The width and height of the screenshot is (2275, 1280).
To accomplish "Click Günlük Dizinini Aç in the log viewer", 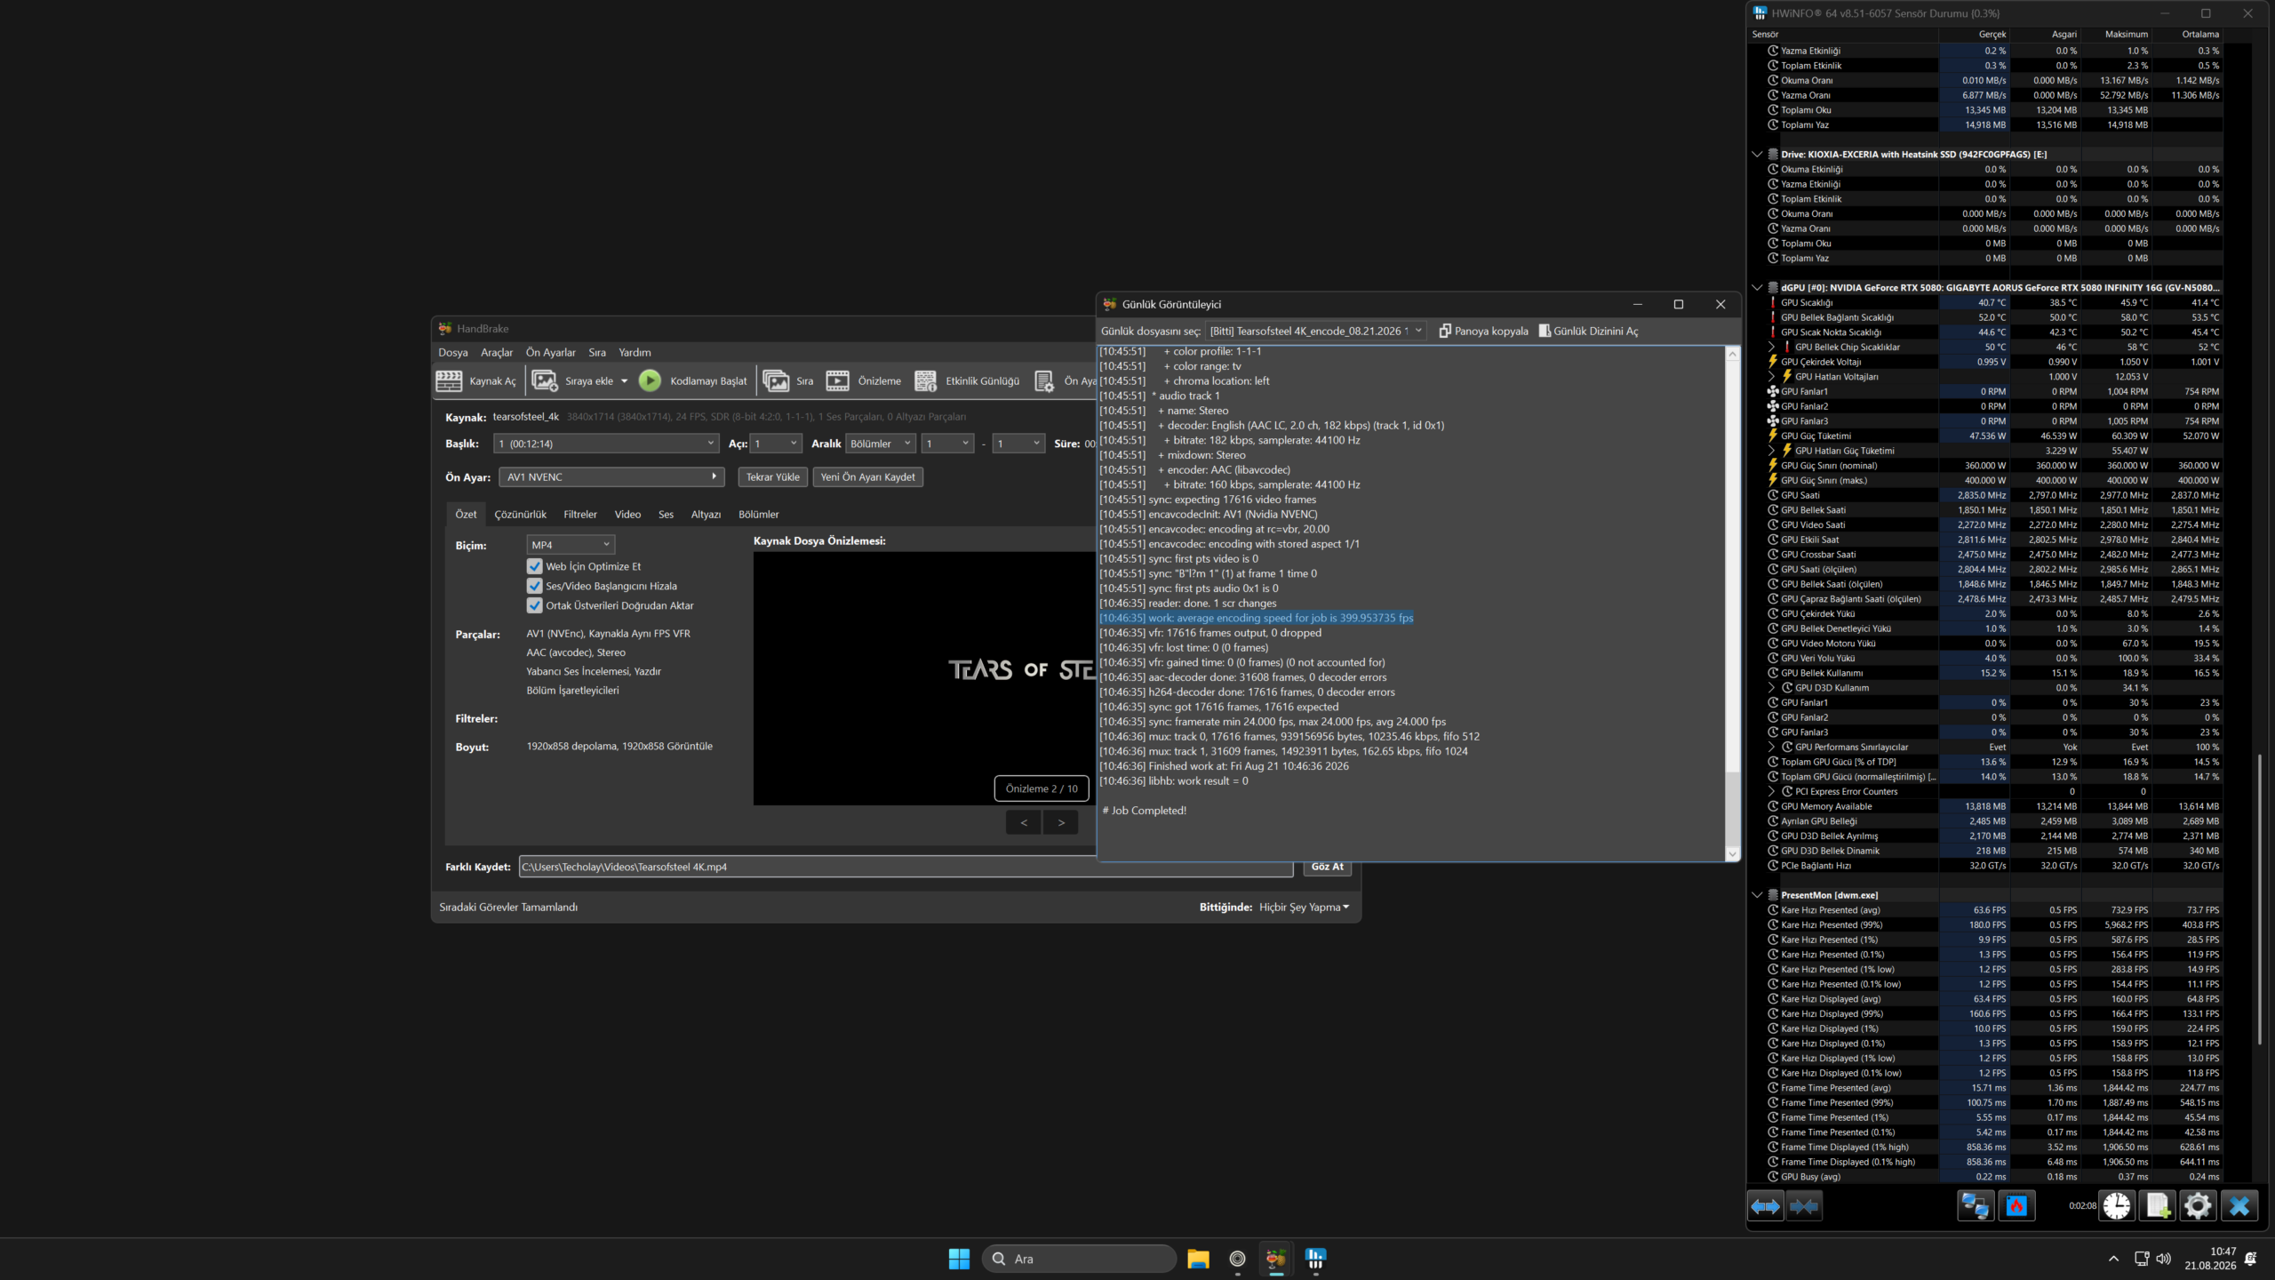I will (1589, 331).
